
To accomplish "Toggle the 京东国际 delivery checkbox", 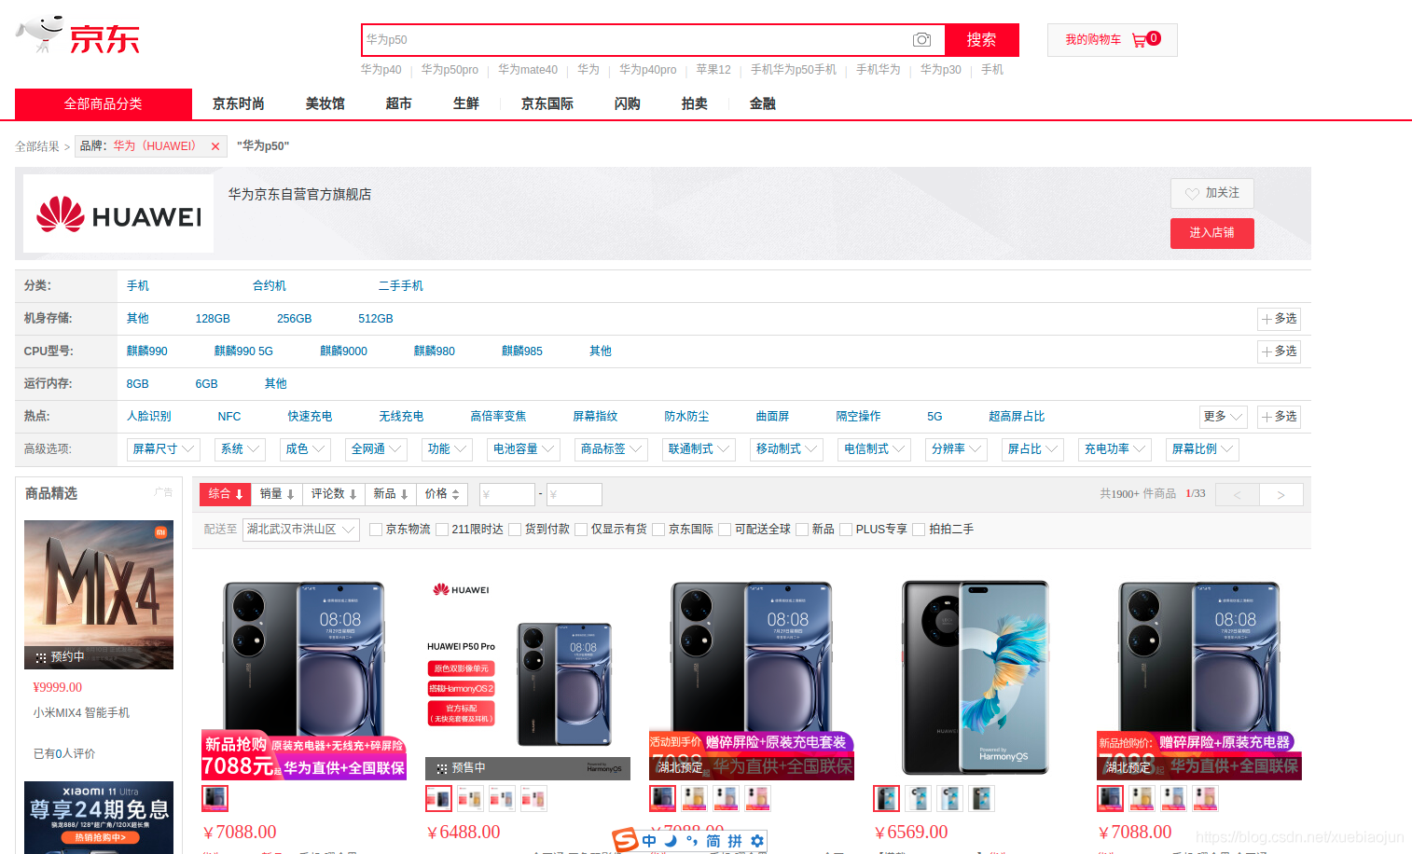I will coord(658,530).
